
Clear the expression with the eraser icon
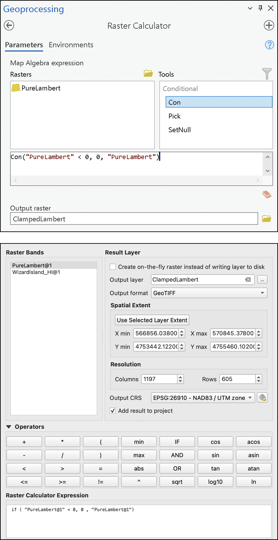(267, 194)
